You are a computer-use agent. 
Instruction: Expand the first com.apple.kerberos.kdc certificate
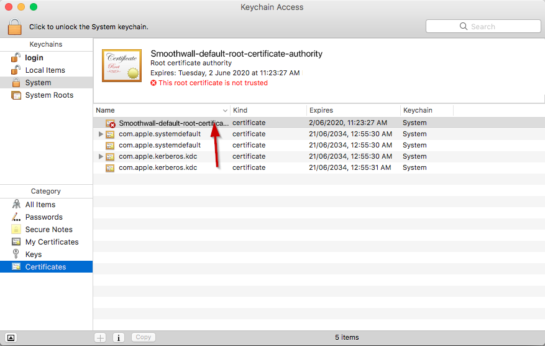[x=101, y=156]
